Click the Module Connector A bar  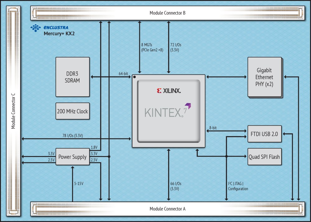168,209
